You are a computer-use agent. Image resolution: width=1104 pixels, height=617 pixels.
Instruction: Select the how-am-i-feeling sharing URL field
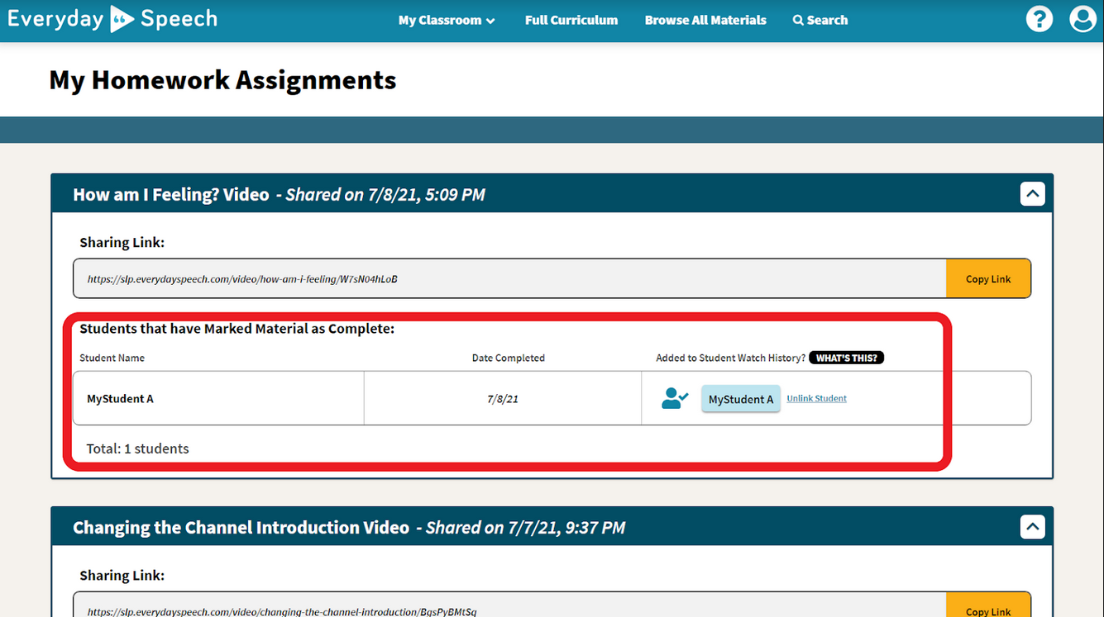(509, 279)
